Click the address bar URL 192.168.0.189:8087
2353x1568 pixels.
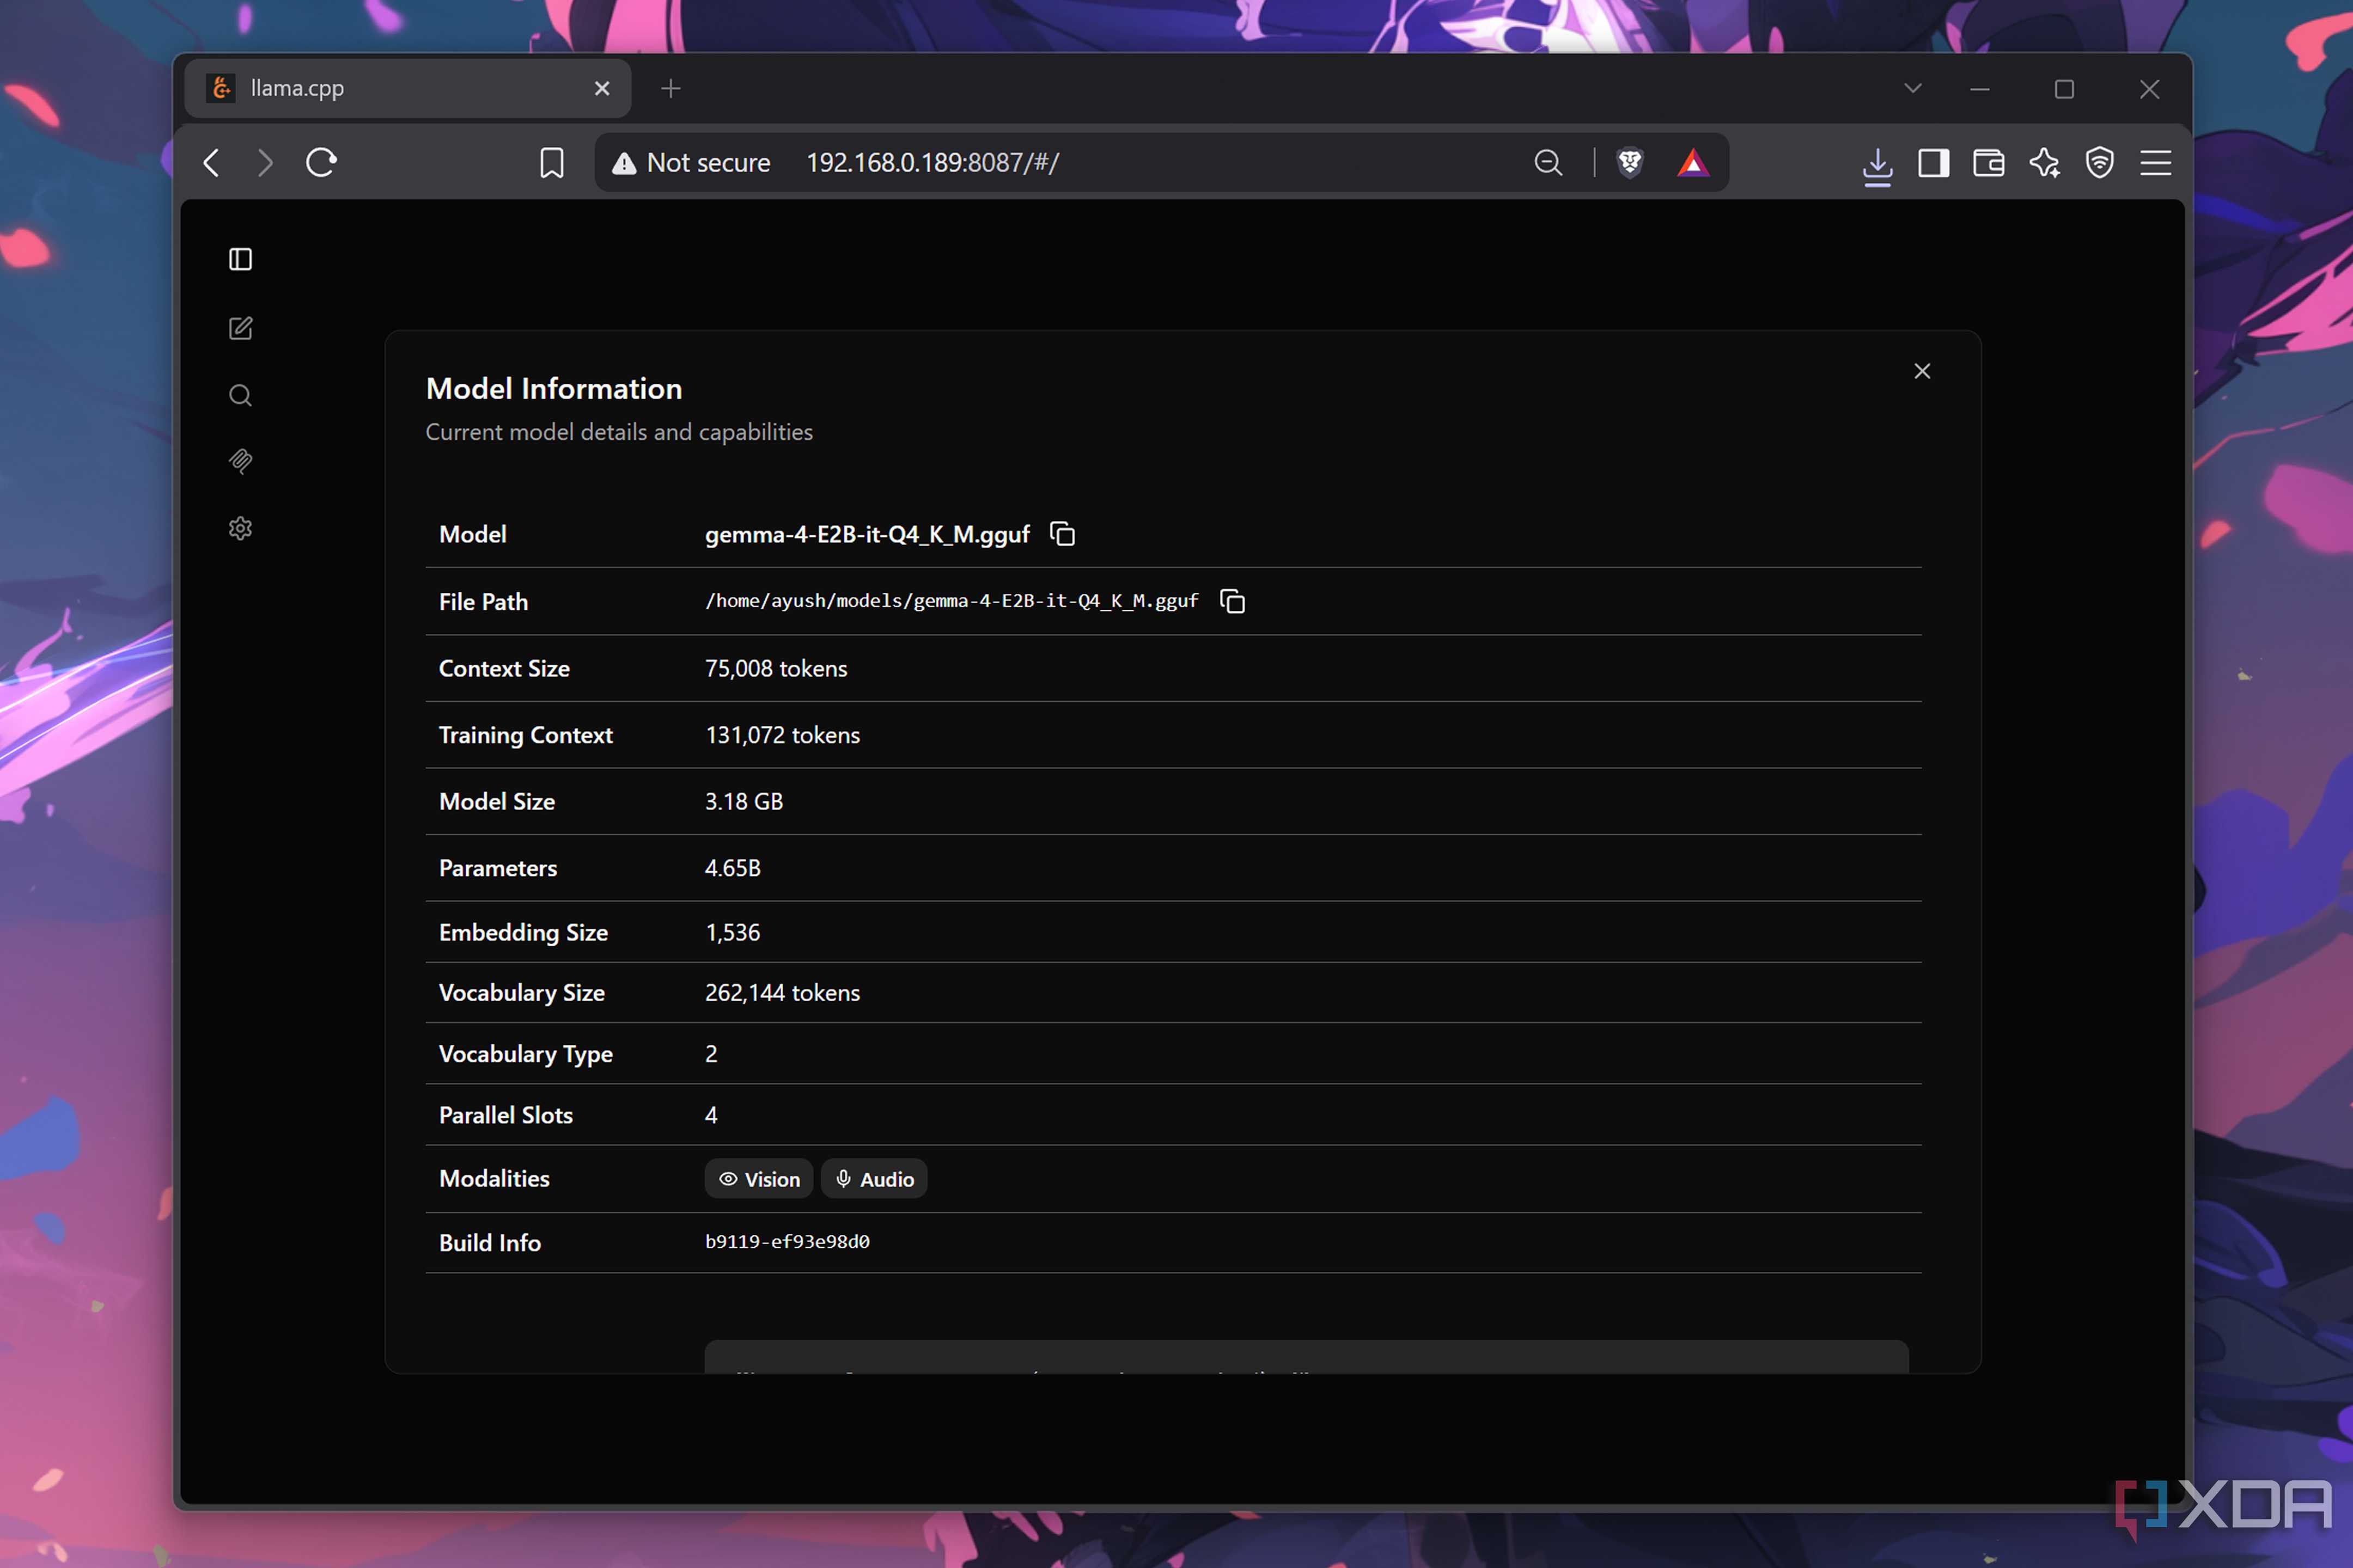(932, 162)
